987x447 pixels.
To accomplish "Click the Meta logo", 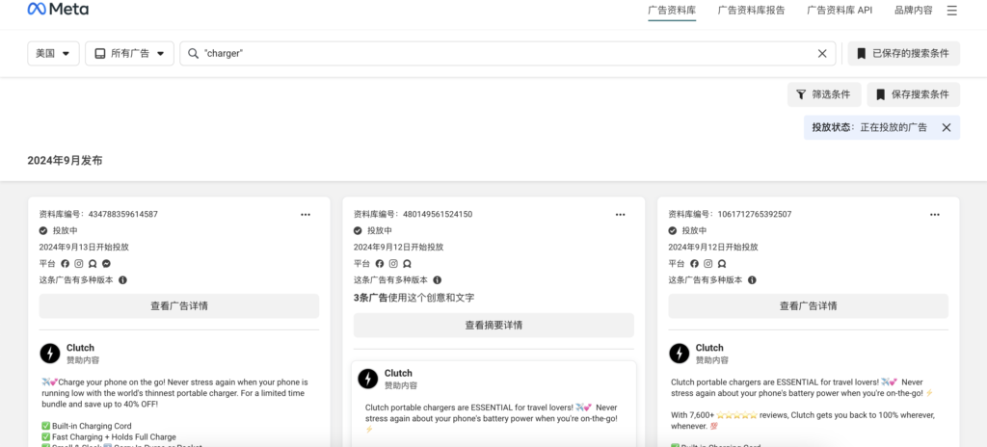I will pyautogui.click(x=58, y=10).
